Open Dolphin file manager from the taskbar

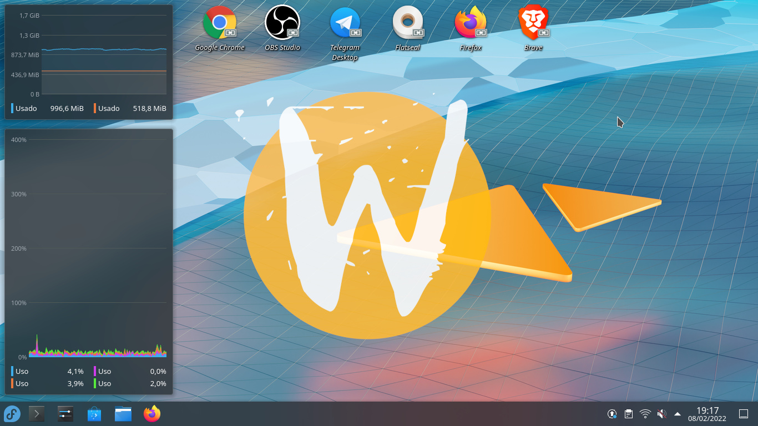tap(123, 413)
